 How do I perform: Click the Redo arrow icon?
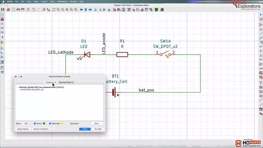point(38,10)
